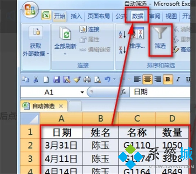Click cell containing G1110
Viewport: 196px width, 174px height.
(x=137, y=145)
